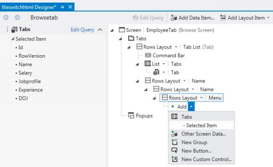
Task: Click the New Button icon
Action: point(174,150)
